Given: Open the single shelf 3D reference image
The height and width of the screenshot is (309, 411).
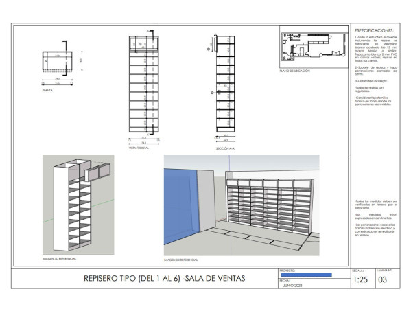Looking at the screenshot, I should click(x=78, y=205).
